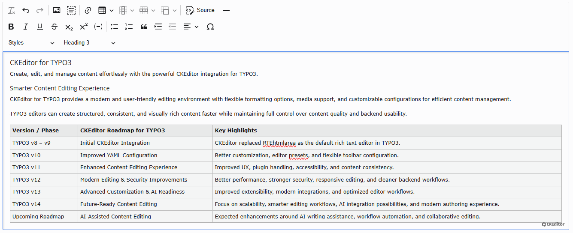Click the 'TYPO3 v11' cell
Screen dimensions: 573x233
coord(44,167)
